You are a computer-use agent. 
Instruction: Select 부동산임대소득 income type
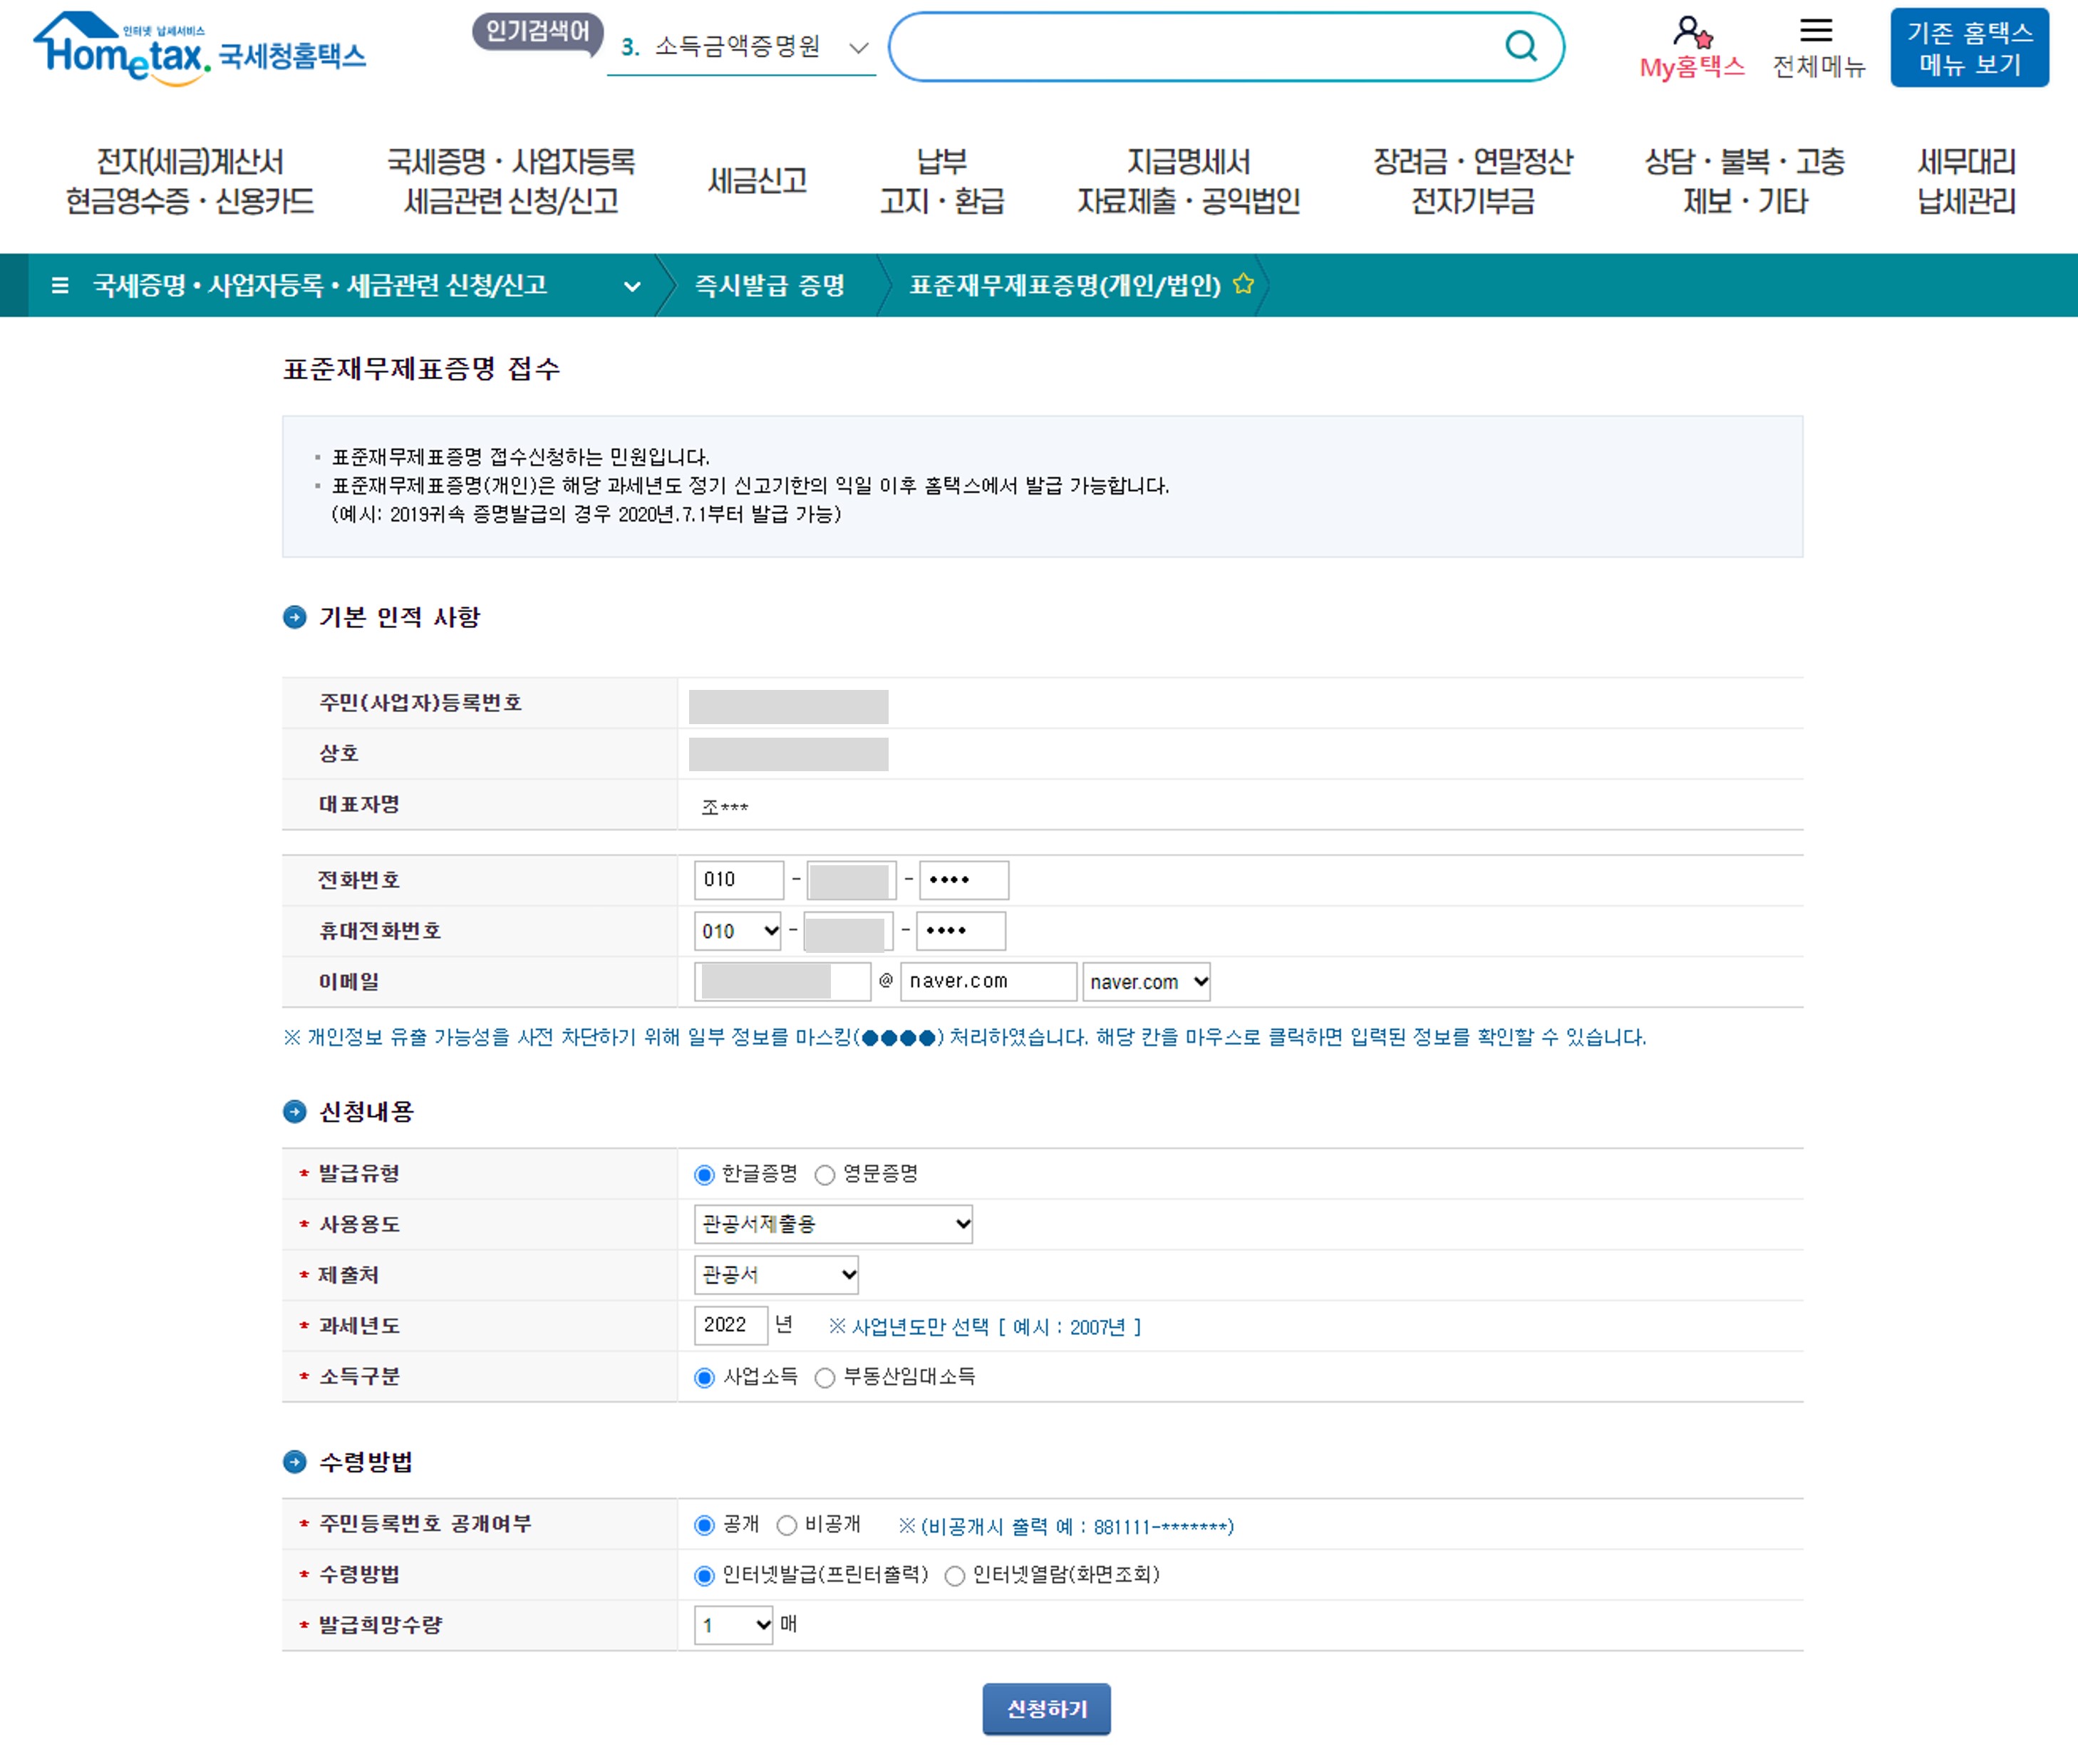point(825,1378)
